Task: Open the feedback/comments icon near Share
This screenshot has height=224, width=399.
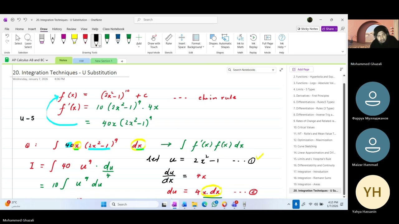Action: click(343, 29)
